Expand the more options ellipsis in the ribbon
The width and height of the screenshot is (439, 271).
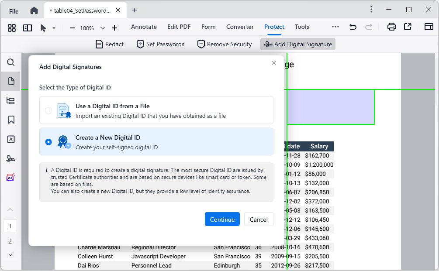(x=335, y=27)
